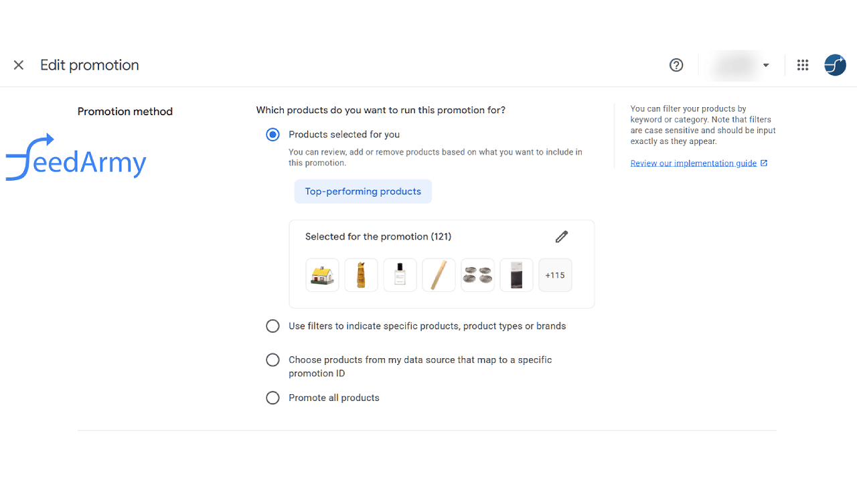This screenshot has height=482, width=857.
Task: Click the yellow house product thumbnail
Action: [x=322, y=275]
